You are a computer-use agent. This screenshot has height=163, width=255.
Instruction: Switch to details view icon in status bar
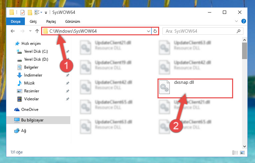coord(235,152)
